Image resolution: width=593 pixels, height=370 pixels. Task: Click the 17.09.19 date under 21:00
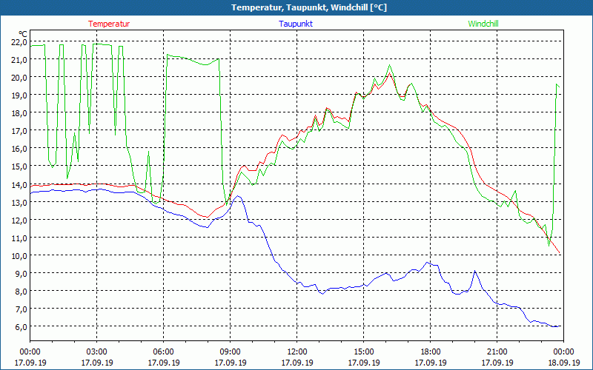497,363
